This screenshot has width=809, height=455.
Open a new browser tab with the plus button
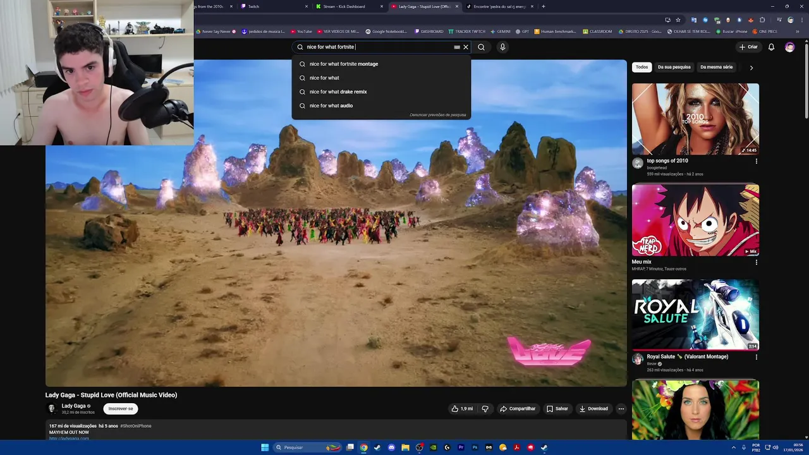tap(544, 6)
